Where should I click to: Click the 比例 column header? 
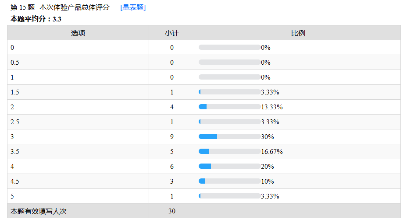[298, 33]
